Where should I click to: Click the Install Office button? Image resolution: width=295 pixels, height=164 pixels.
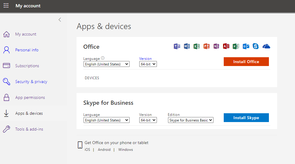(246, 62)
